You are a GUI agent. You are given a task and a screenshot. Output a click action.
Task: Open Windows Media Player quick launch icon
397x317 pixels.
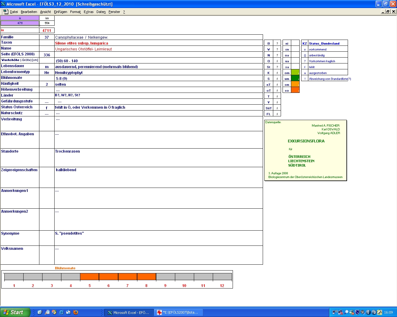[54, 312]
